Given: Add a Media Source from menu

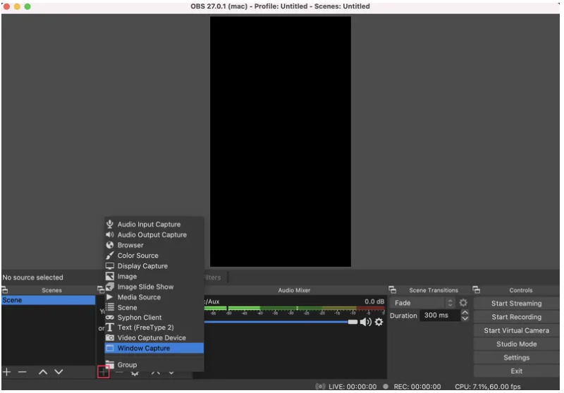Looking at the screenshot, I should click(154, 297).
